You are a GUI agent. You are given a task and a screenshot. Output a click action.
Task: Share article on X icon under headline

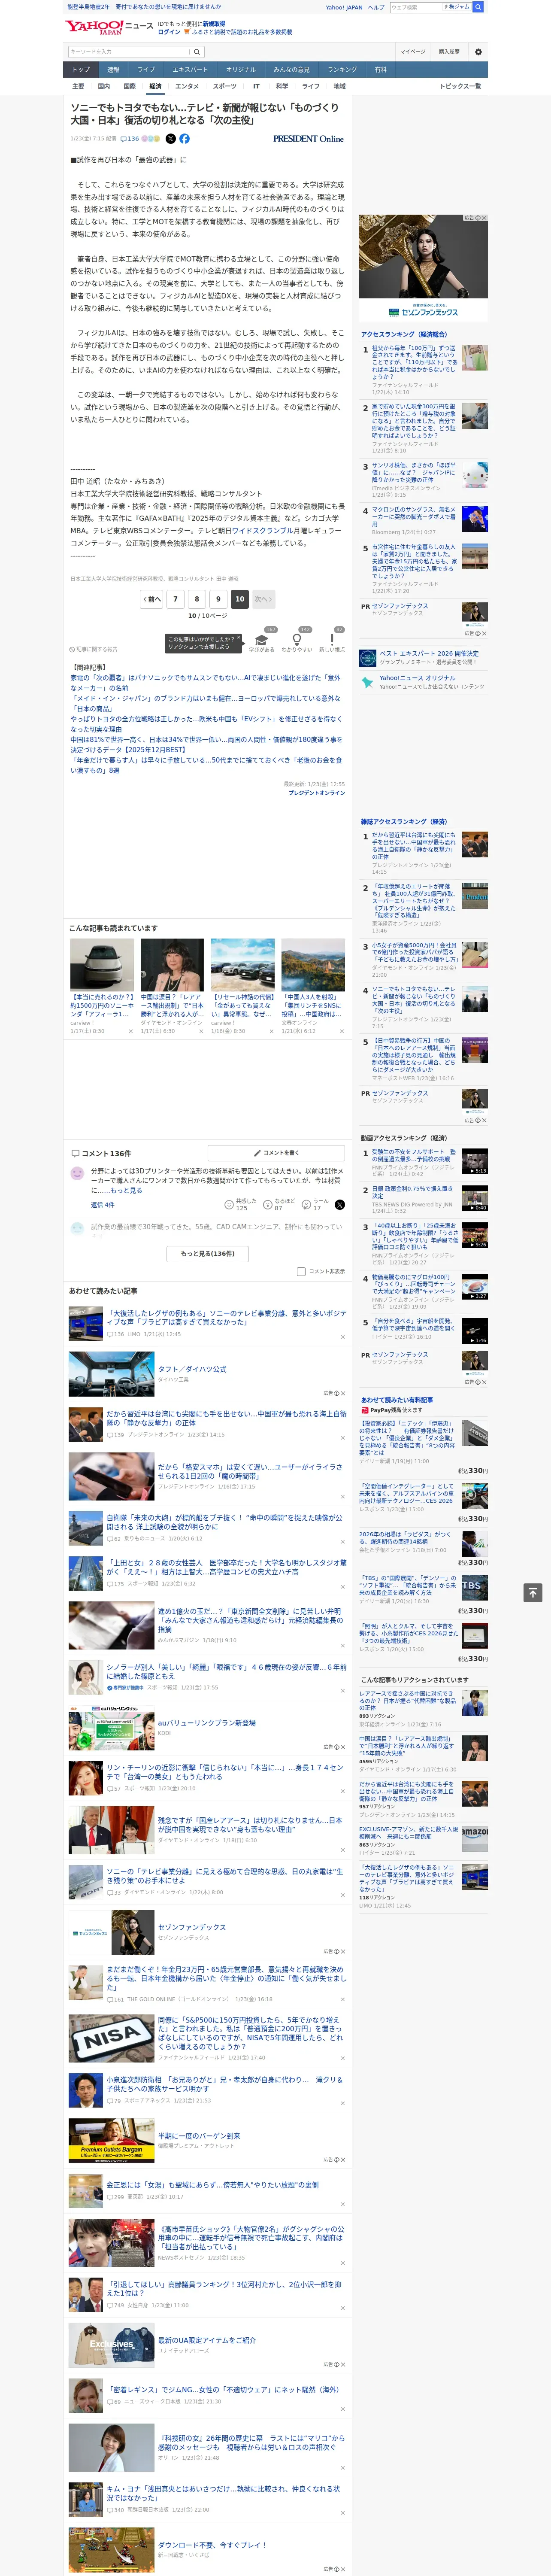tap(170, 139)
